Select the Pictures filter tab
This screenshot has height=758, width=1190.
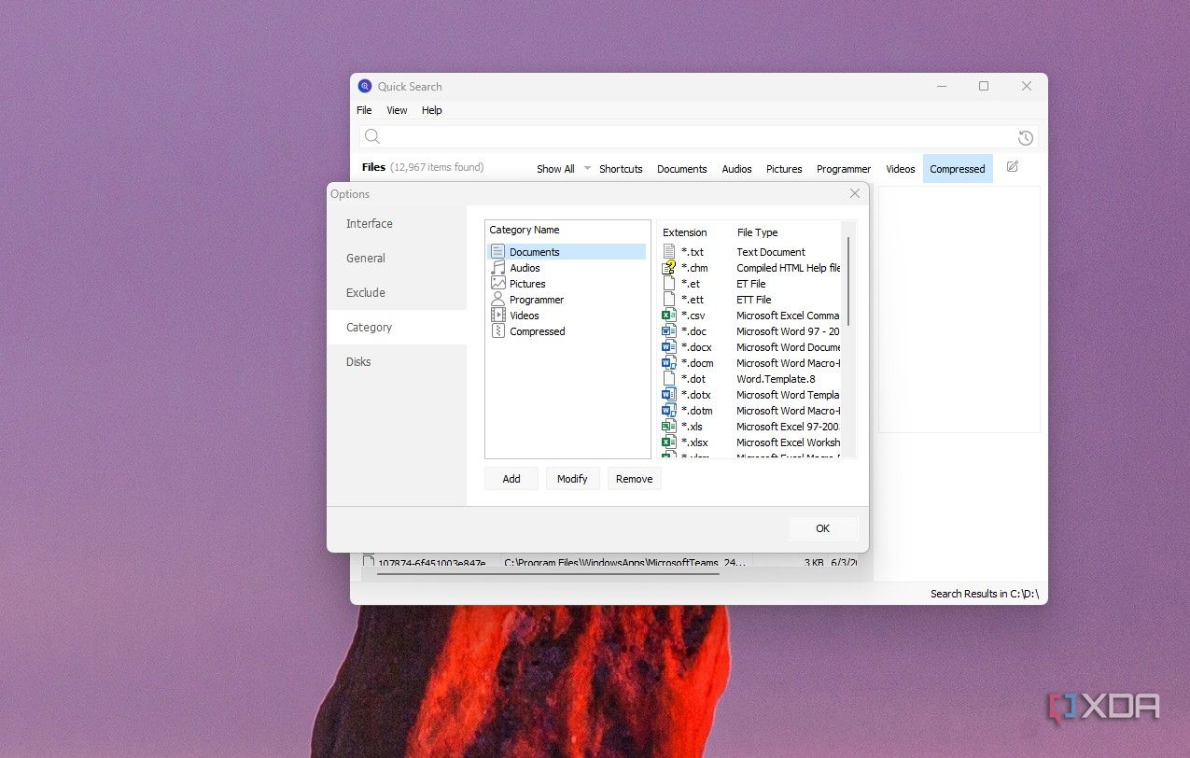click(x=784, y=169)
